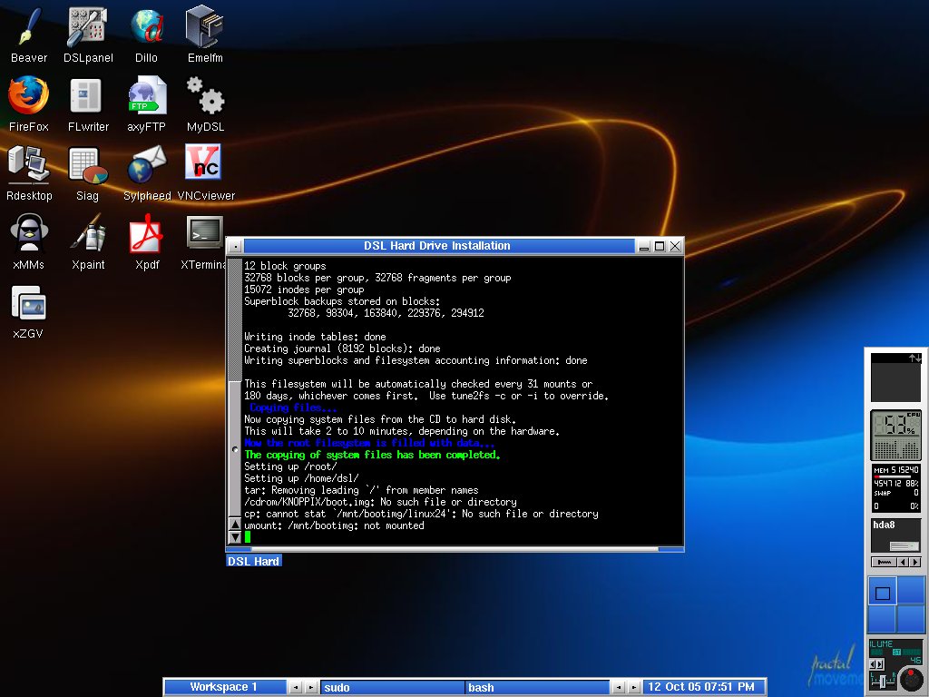
Task: Minimize the DSL Hard Drive Installation window
Action: point(644,247)
